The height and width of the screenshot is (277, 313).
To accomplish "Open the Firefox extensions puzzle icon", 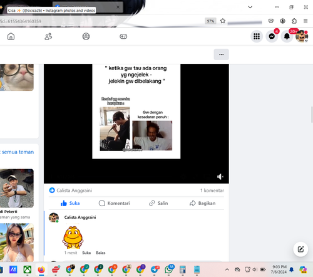I will [294, 21].
